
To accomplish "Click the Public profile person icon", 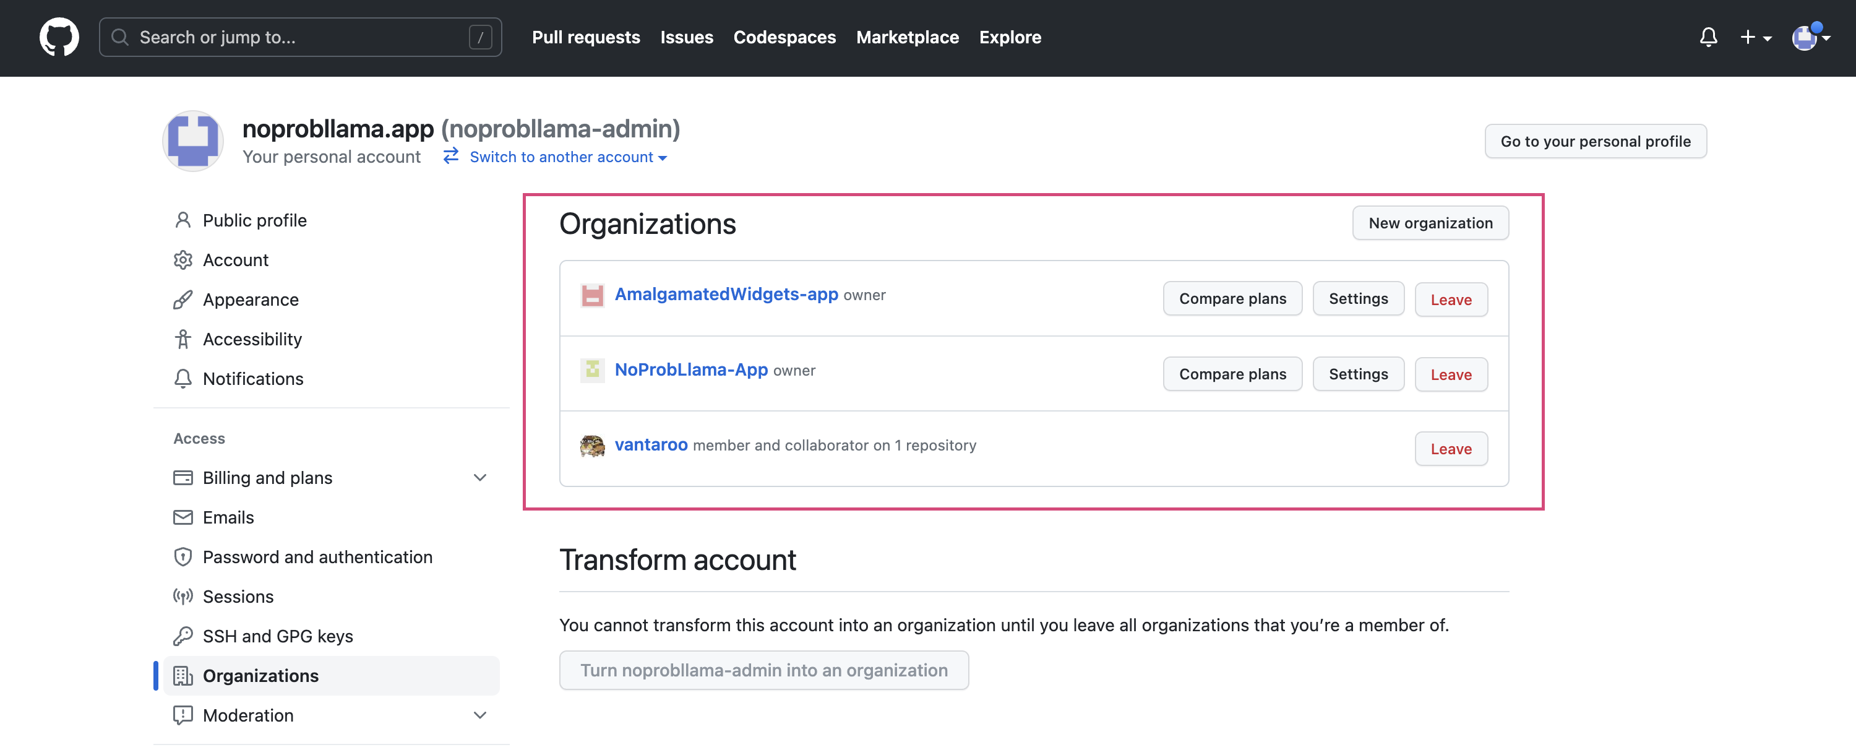I will [x=183, y=220].
